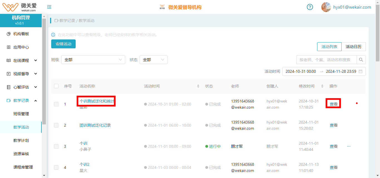The height and width of the screenshot is (178, 380).
Task: Click the search magnifier icon button
Action: (361, 60)
